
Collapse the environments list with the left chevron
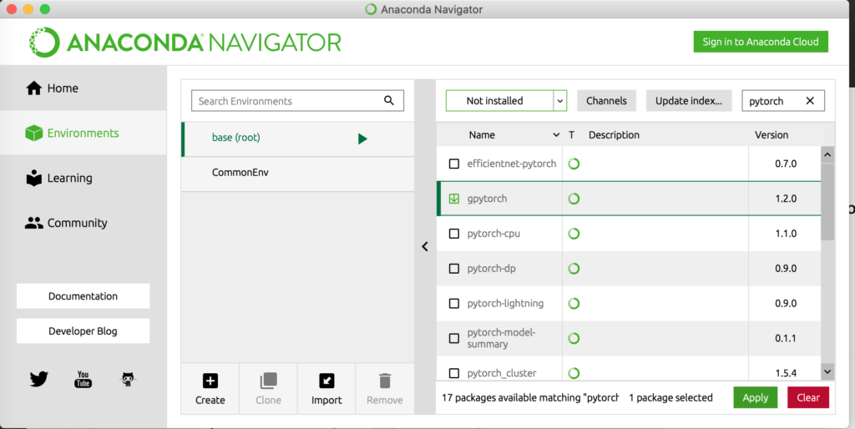(x=425, y=246)
